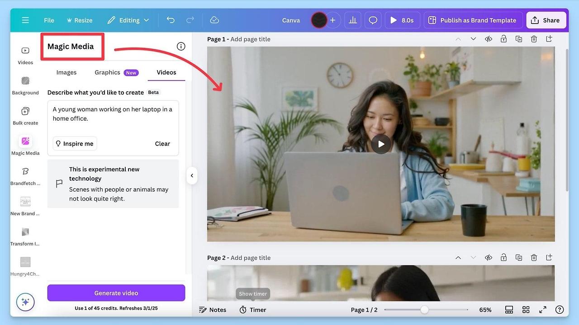Add a new page after Page 1

point(549,39)
